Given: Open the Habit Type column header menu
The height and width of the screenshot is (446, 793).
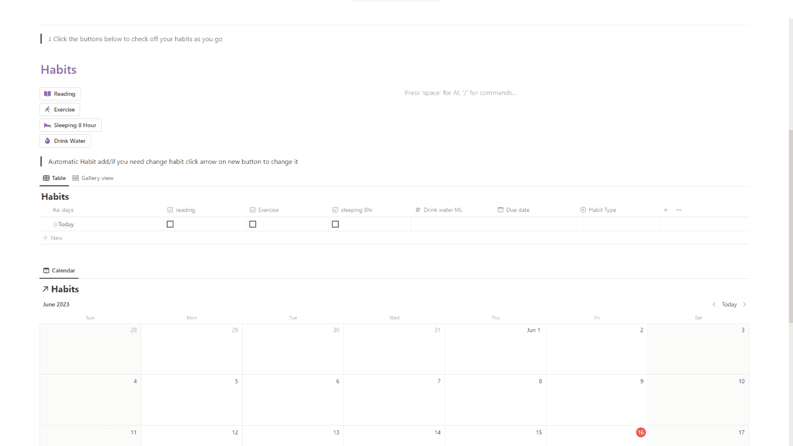Looking at the screenshot, I should 602,210.
